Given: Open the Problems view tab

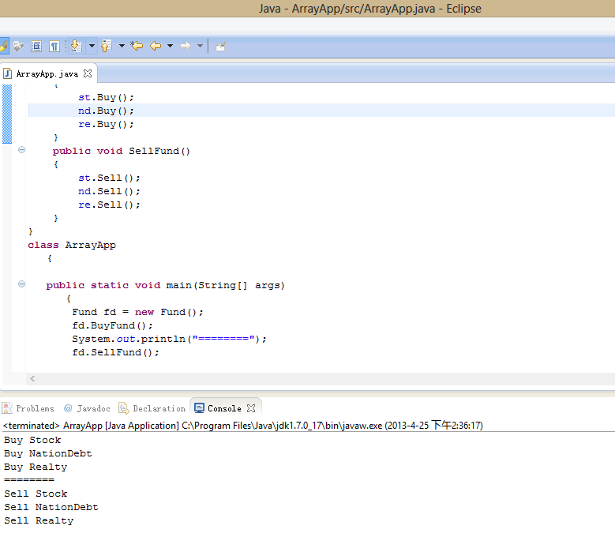Looking at the screenshot, I should (x=28, y=408).
